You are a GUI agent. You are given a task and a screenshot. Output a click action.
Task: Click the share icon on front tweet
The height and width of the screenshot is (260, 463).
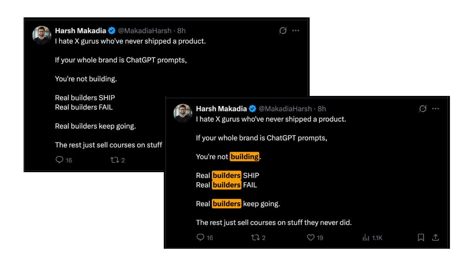[436, 238]
